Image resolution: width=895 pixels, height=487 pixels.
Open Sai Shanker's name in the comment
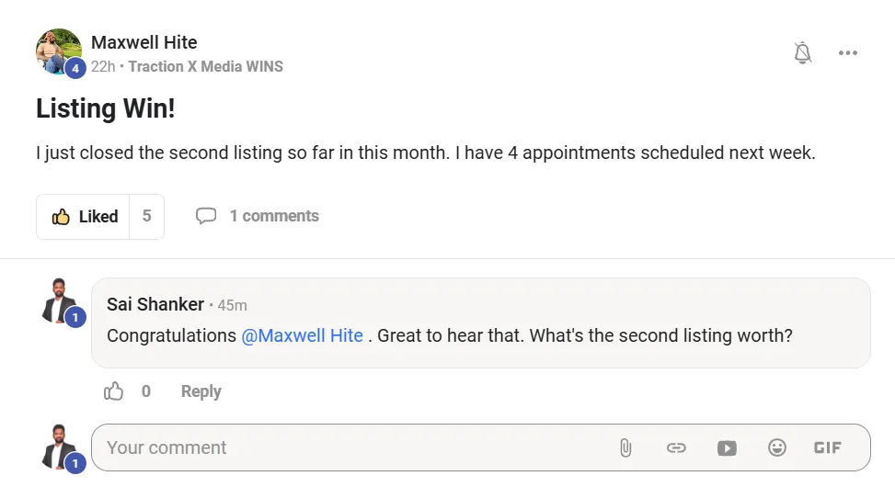tap(155, 304)
